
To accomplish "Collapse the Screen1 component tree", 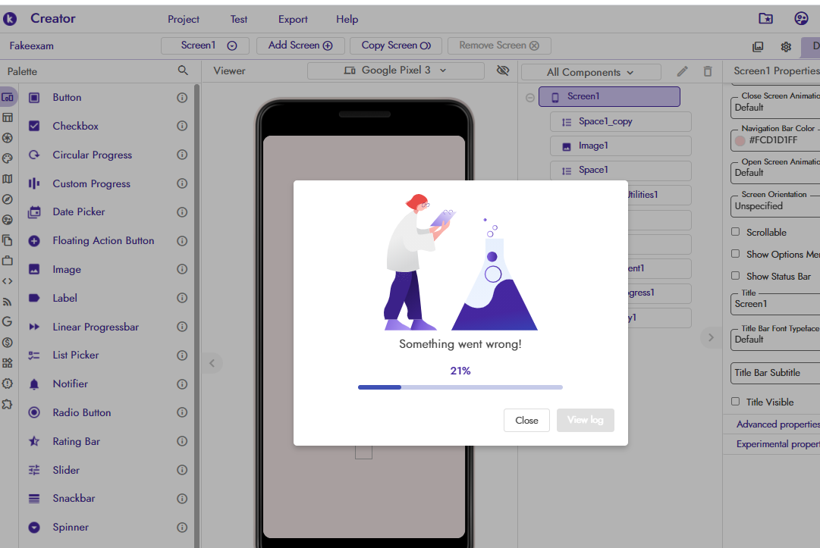I will tap(529, 98).
